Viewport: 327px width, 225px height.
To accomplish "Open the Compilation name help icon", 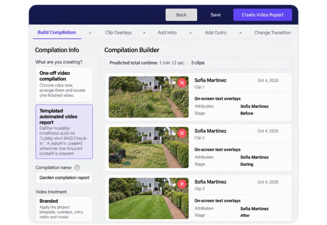I will [x=77, y=167].
